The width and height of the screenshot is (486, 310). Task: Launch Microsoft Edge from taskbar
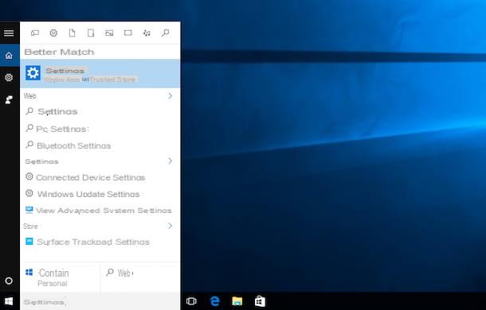point(214,301)
